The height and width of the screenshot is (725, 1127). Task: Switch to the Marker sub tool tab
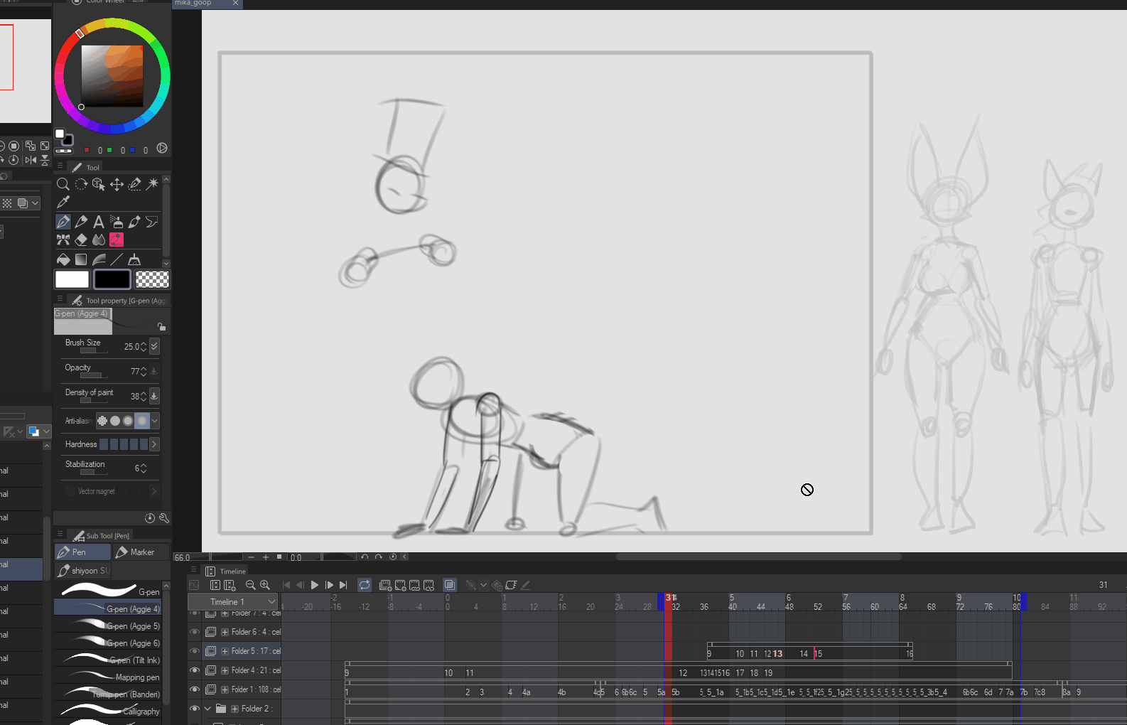(x=141, y=552)
